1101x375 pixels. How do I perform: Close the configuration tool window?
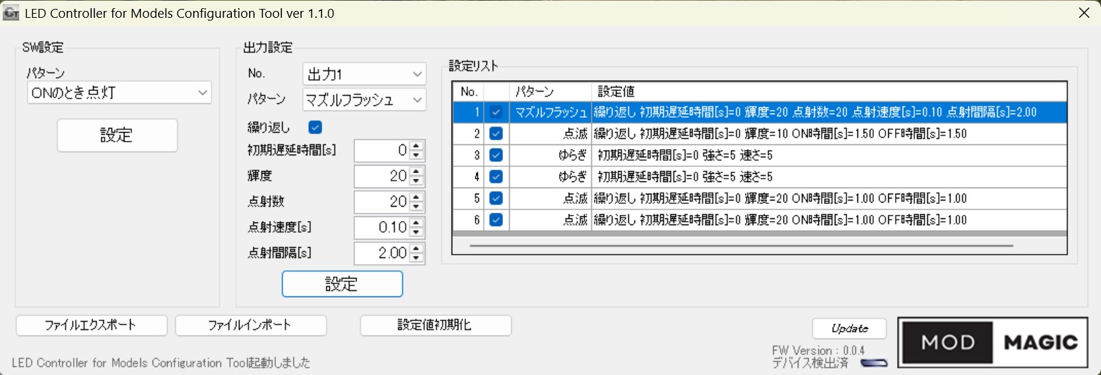tap(1084, 13)
